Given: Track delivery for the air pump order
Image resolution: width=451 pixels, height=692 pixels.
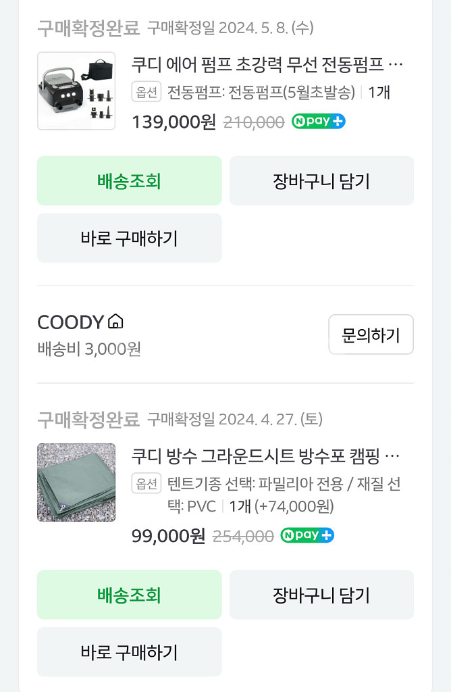Looking at the screenshot, I should click(129, 181).
